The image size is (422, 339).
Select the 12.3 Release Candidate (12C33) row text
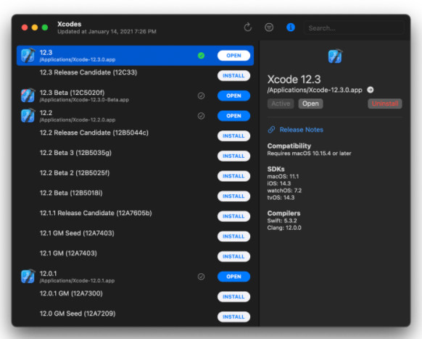click(88, 72)
